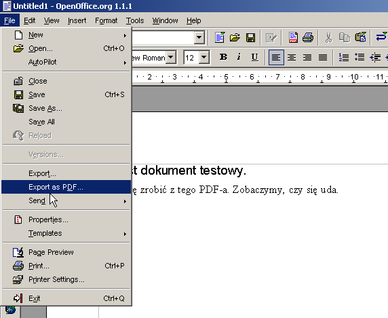
Task: Open the font size dropdown arrow
Action: [x=203, y=58]
